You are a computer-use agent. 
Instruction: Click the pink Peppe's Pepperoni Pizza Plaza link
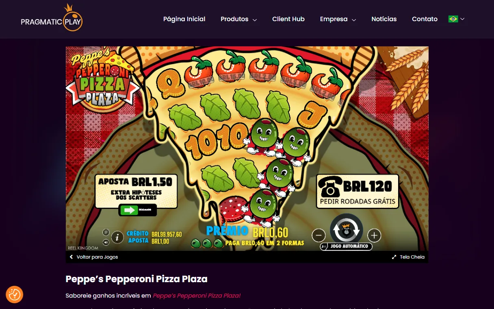(x=197, y=296)
